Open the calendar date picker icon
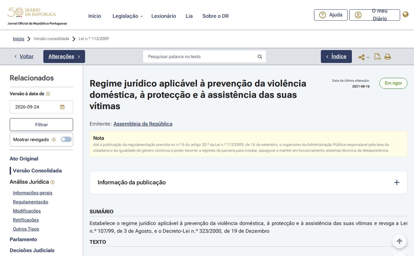 (62, 107)
